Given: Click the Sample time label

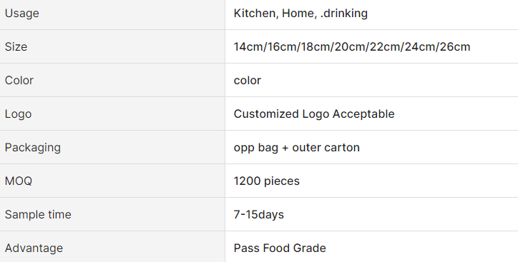Looking at the screenshot, I should (38, 215).
